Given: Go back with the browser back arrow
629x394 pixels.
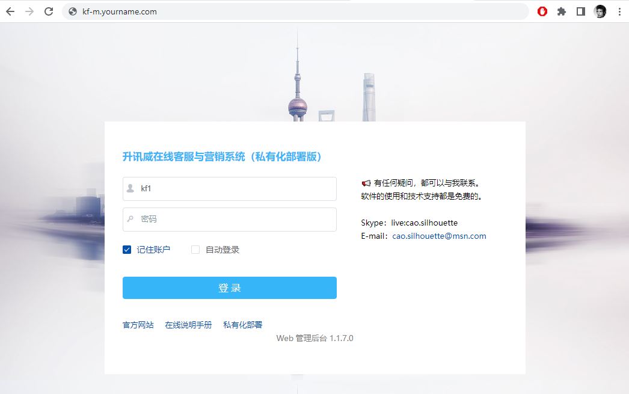Looking at the screenshot, I should (10, 11).
